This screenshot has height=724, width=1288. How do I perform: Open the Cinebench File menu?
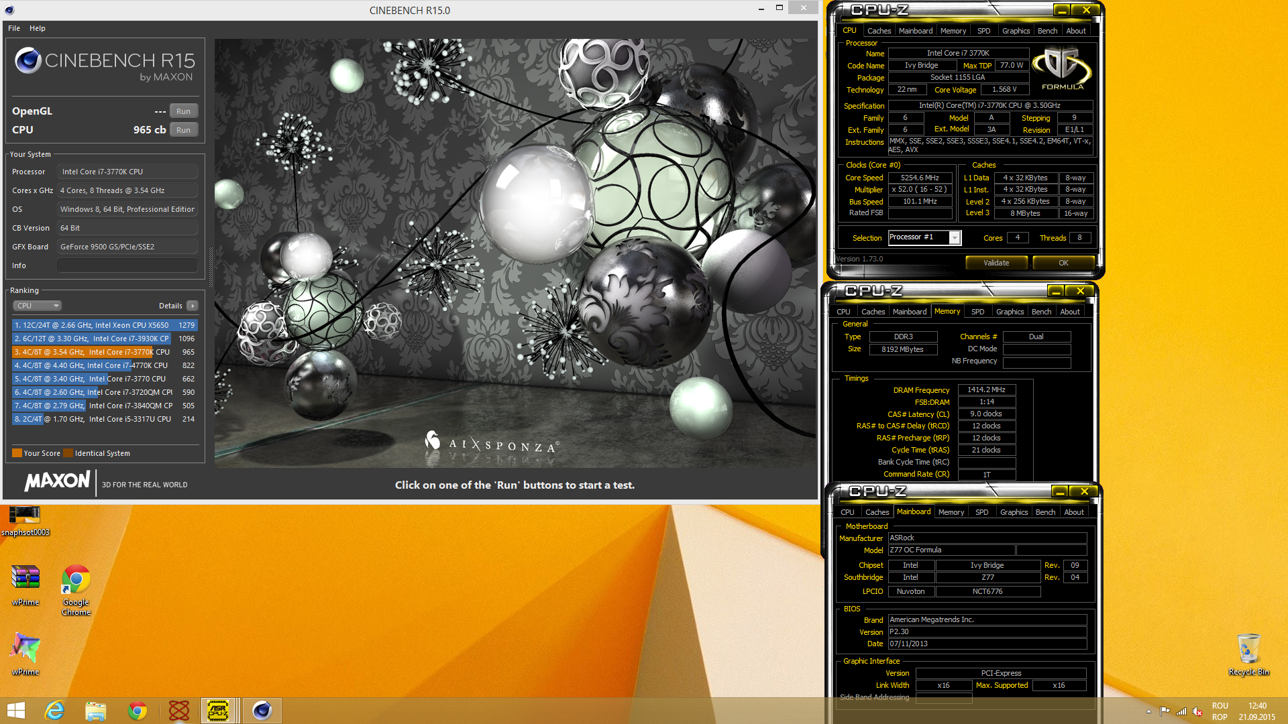pos(14,28)
